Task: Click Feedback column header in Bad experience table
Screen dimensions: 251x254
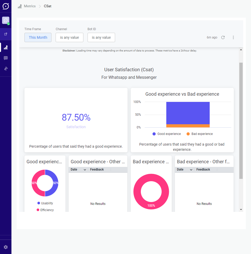Action: coord(203,170)
